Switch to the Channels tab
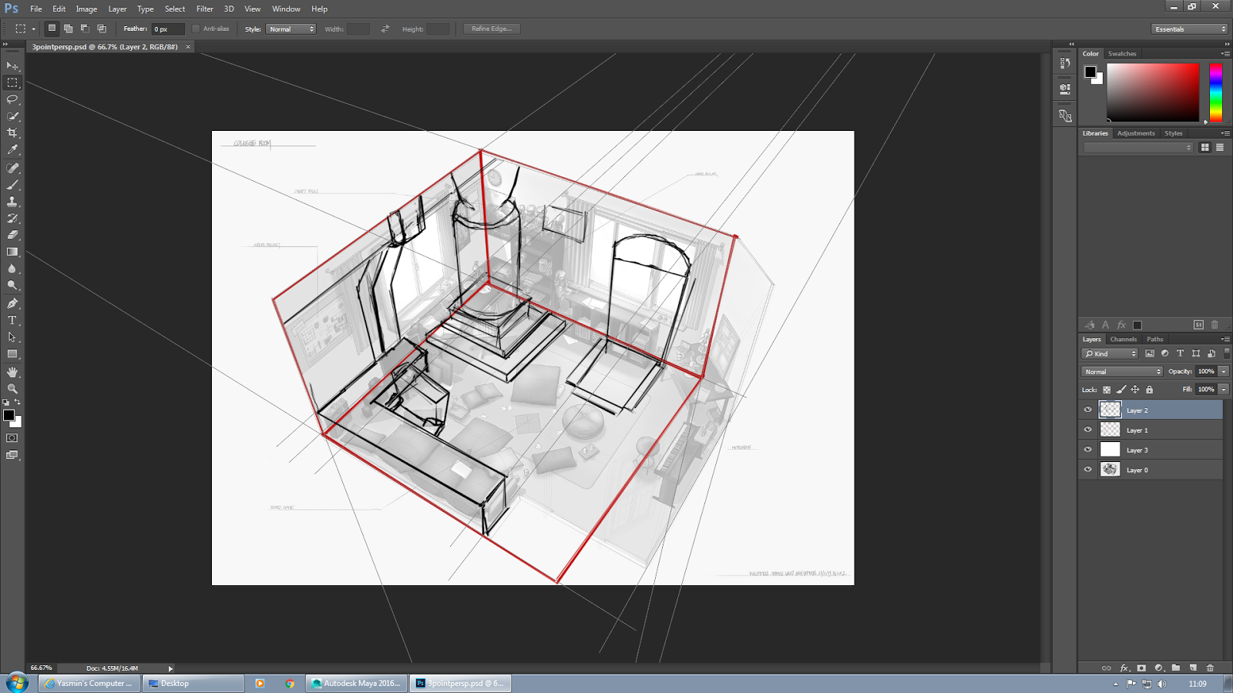Viewport: 1233px width, 693px height. click(x=1123, y=339)
